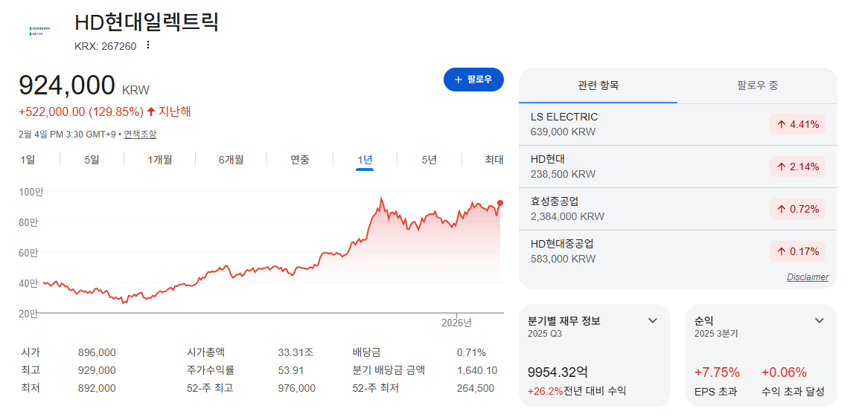Select the 1년 chart range
Image resolution: width=850 pixels, height=420 pixels.
tap(365, 160)
